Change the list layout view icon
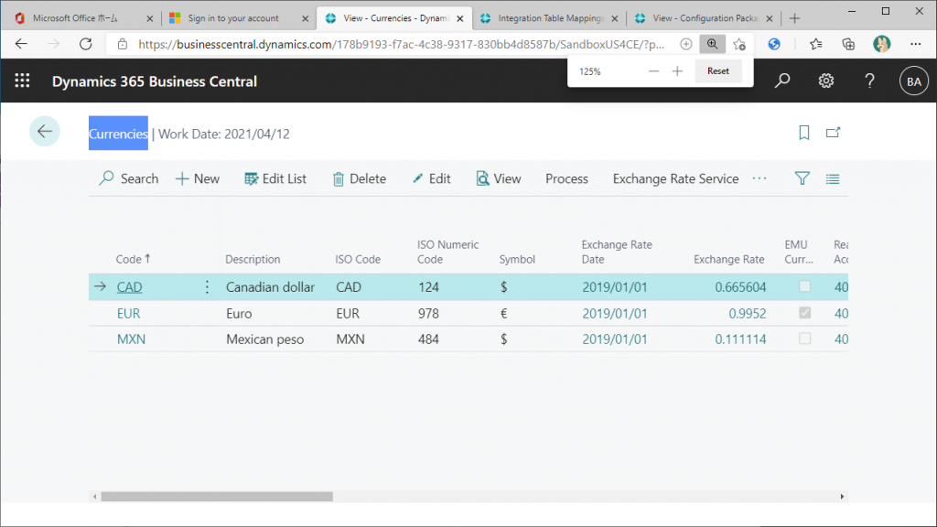The image size is (937, 527). click(x=833, y=178)
